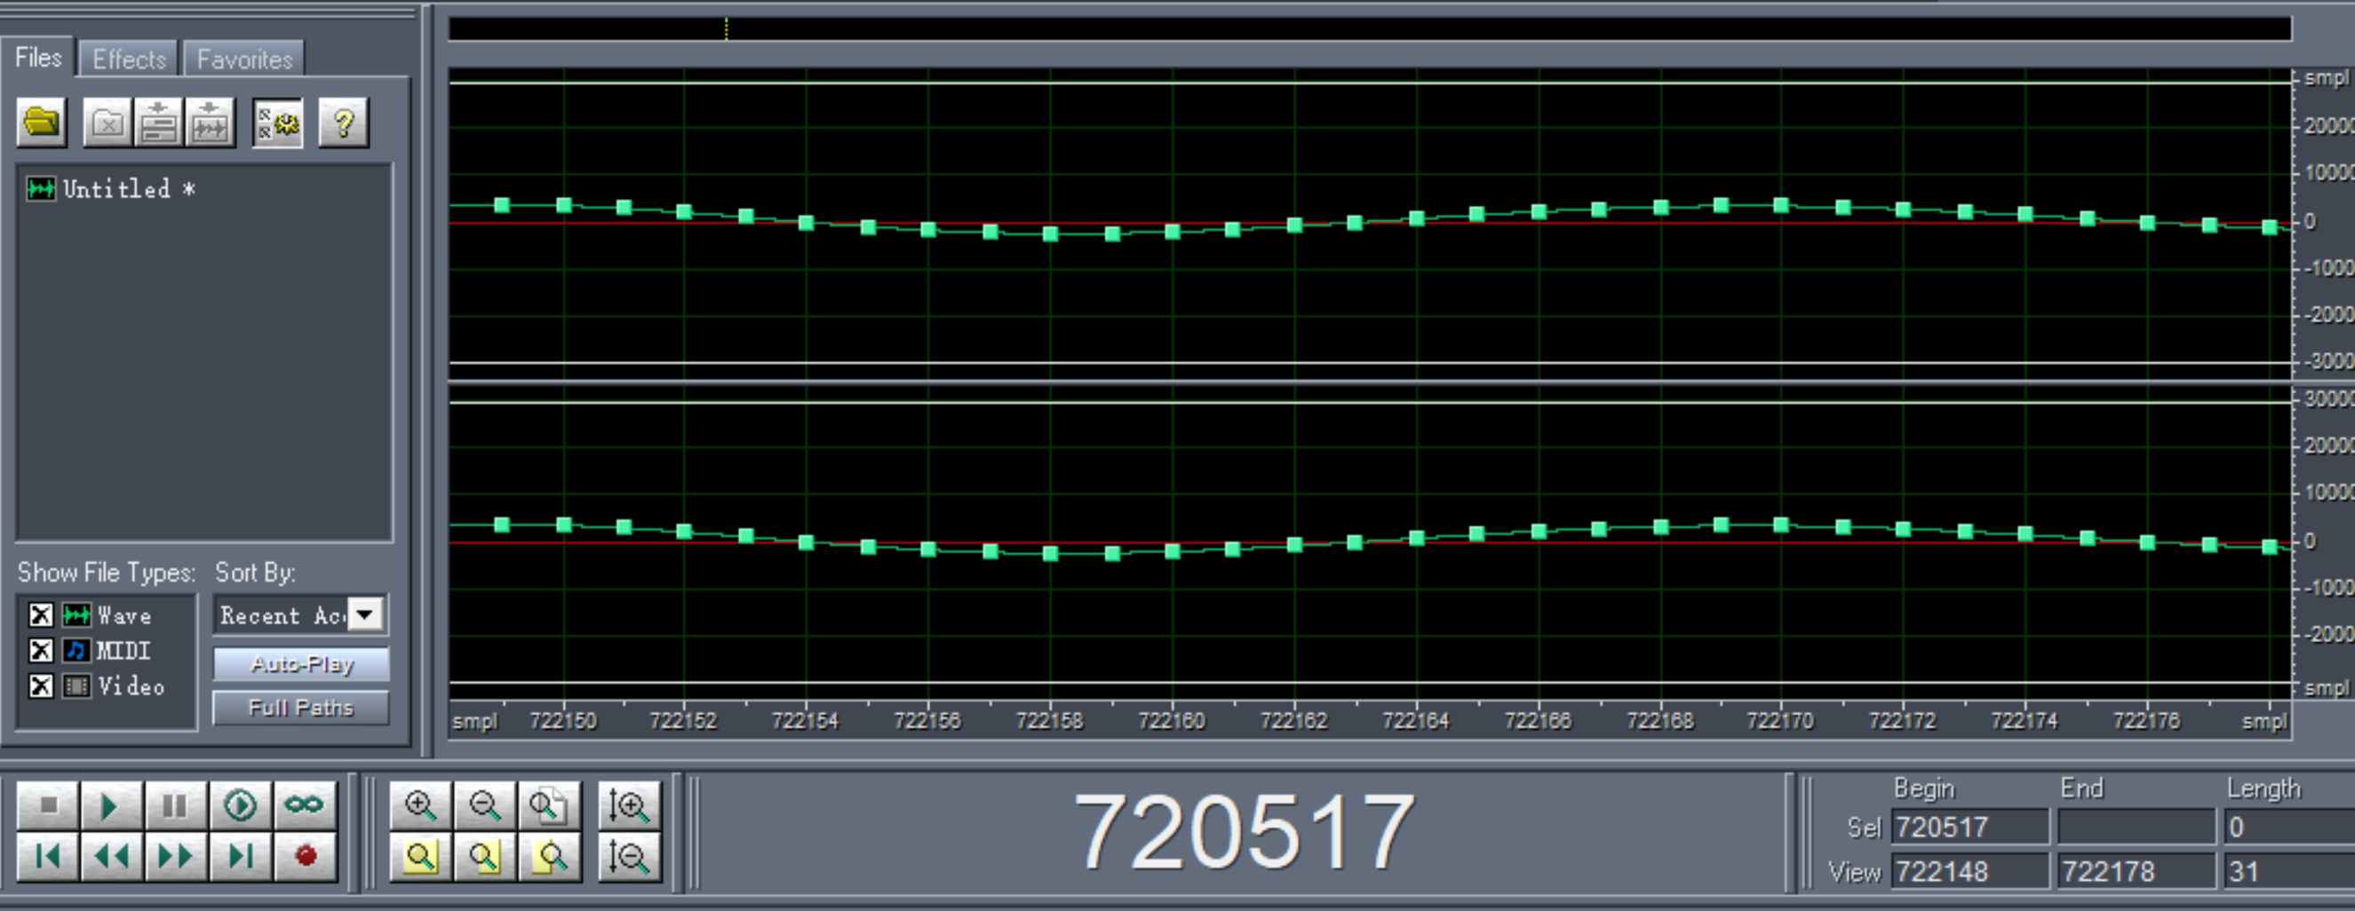Pause playback with the Pause button
The image size is (2355, 911).
[175, 805]
